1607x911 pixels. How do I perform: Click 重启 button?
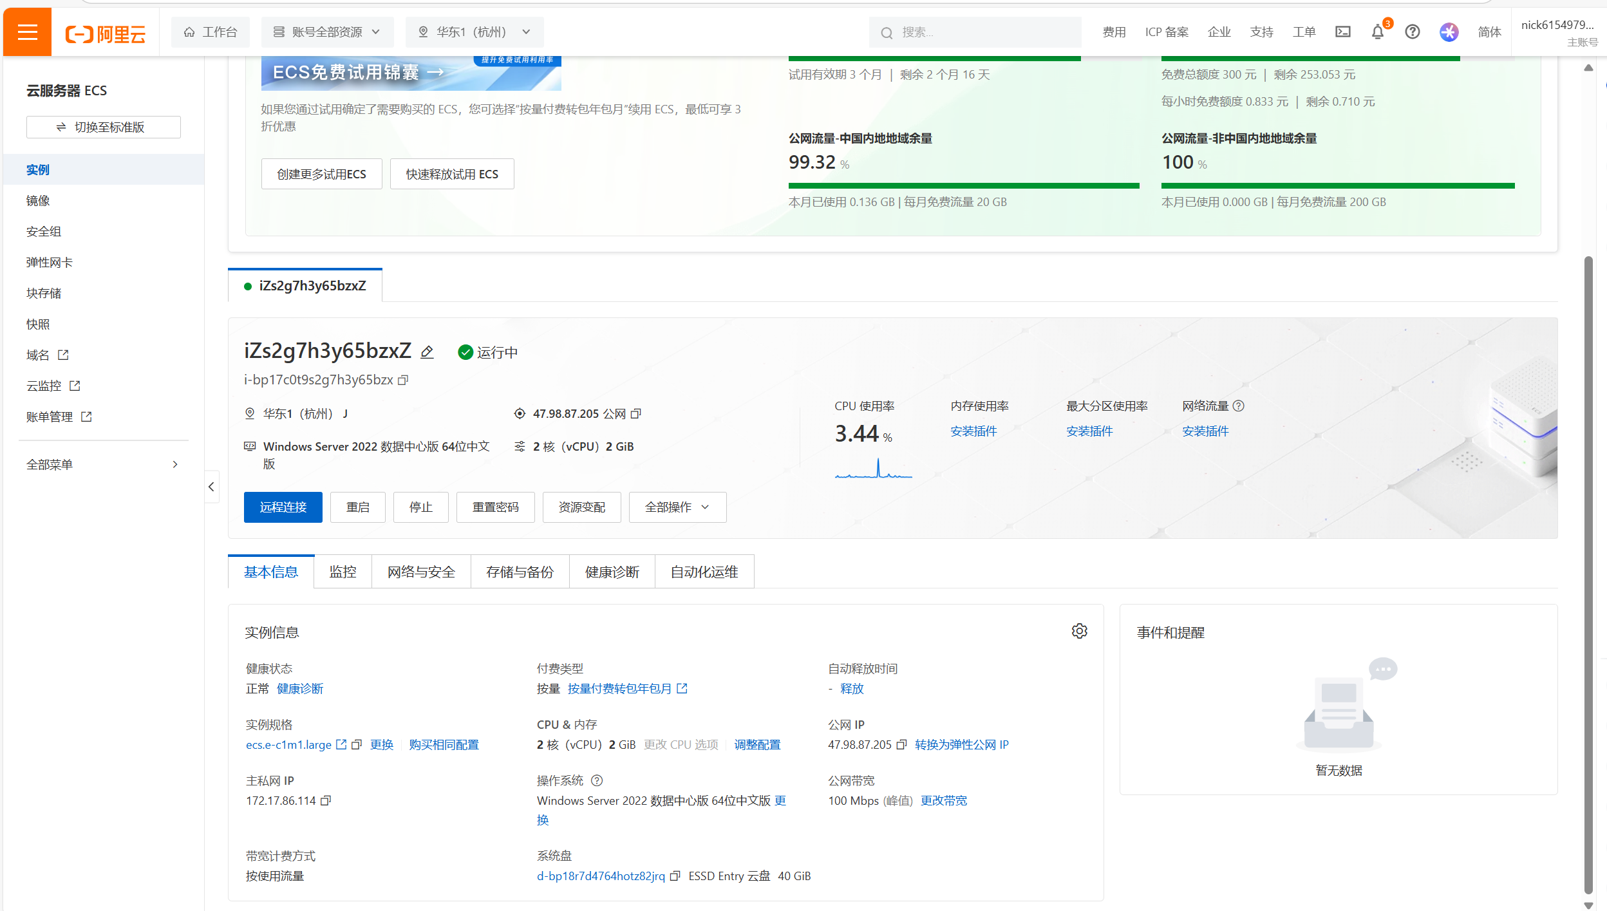tap(358, 507)
